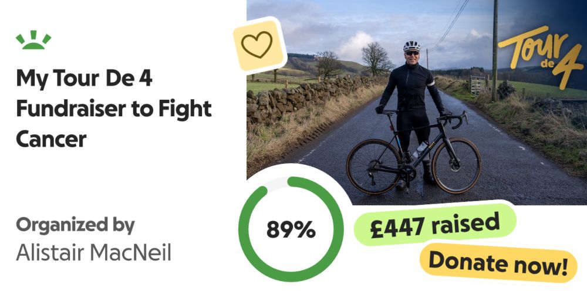This screenshot has width=587, height=308.
Task: Click the Donate now! button
Action: tap(498, 263)
